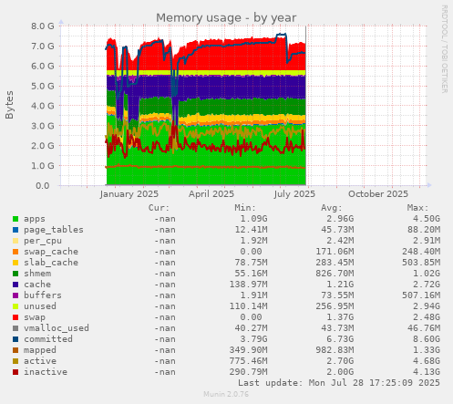The image size is (453, 404).
Task: Click the cache max value '2.72G'
Action: tap(427, 285)
